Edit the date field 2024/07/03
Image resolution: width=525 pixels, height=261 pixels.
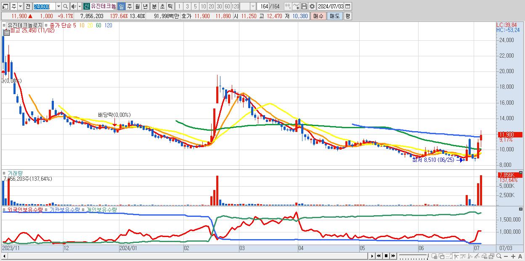pyautogui.click(x=331, y=6)
